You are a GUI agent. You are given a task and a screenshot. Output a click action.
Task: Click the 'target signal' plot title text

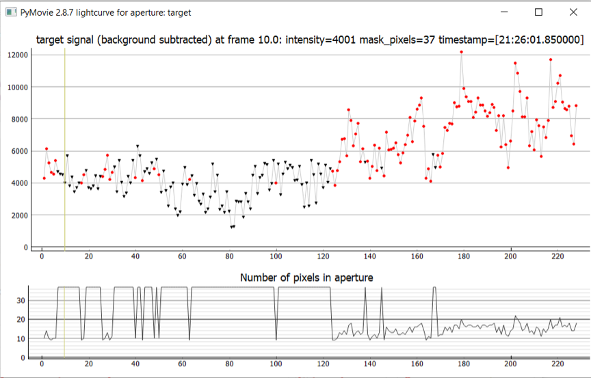click(309, 40)
